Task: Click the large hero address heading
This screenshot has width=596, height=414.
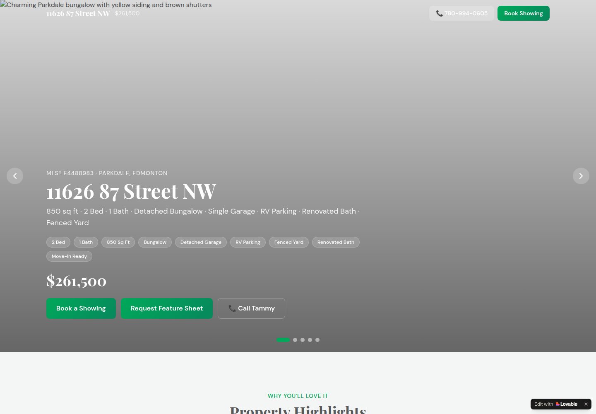Action: pos(131,191)
